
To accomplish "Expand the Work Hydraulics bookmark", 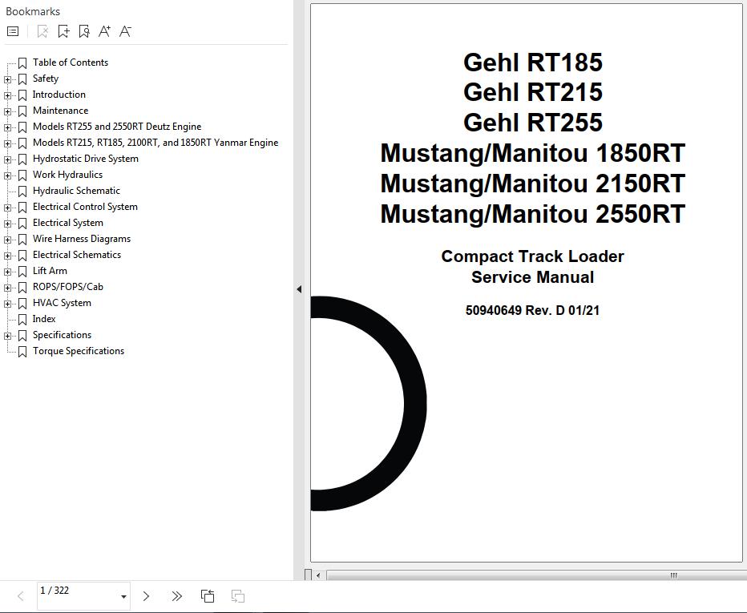I will (8, 175).
